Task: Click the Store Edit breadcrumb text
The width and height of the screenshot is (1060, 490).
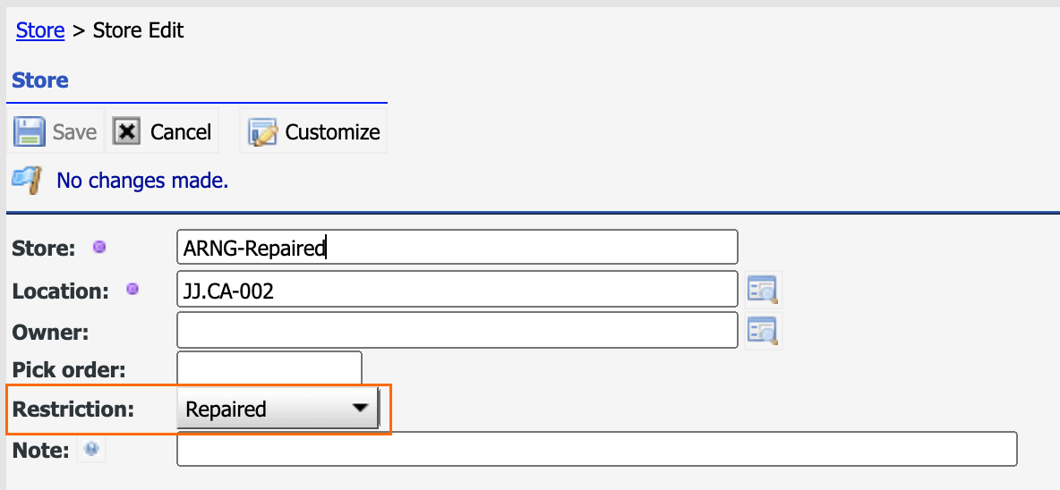Action: coord(138,30)
